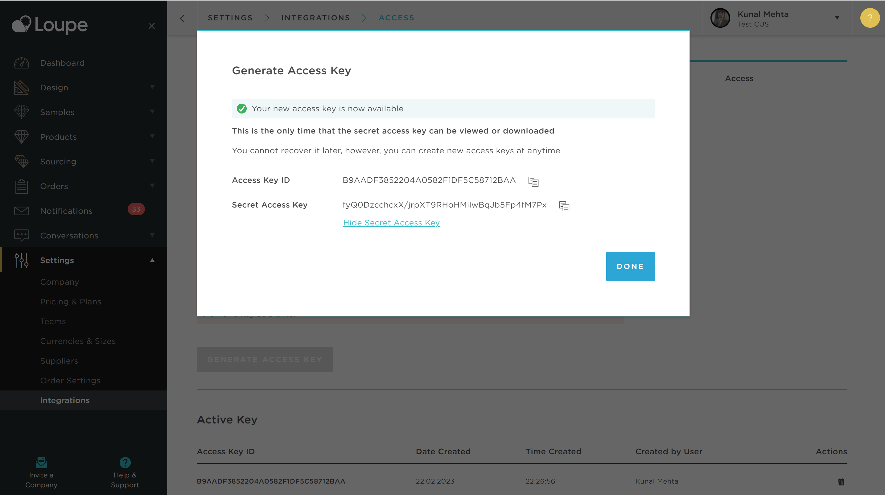Click the Products gem icon

click(x=21, y=137)
